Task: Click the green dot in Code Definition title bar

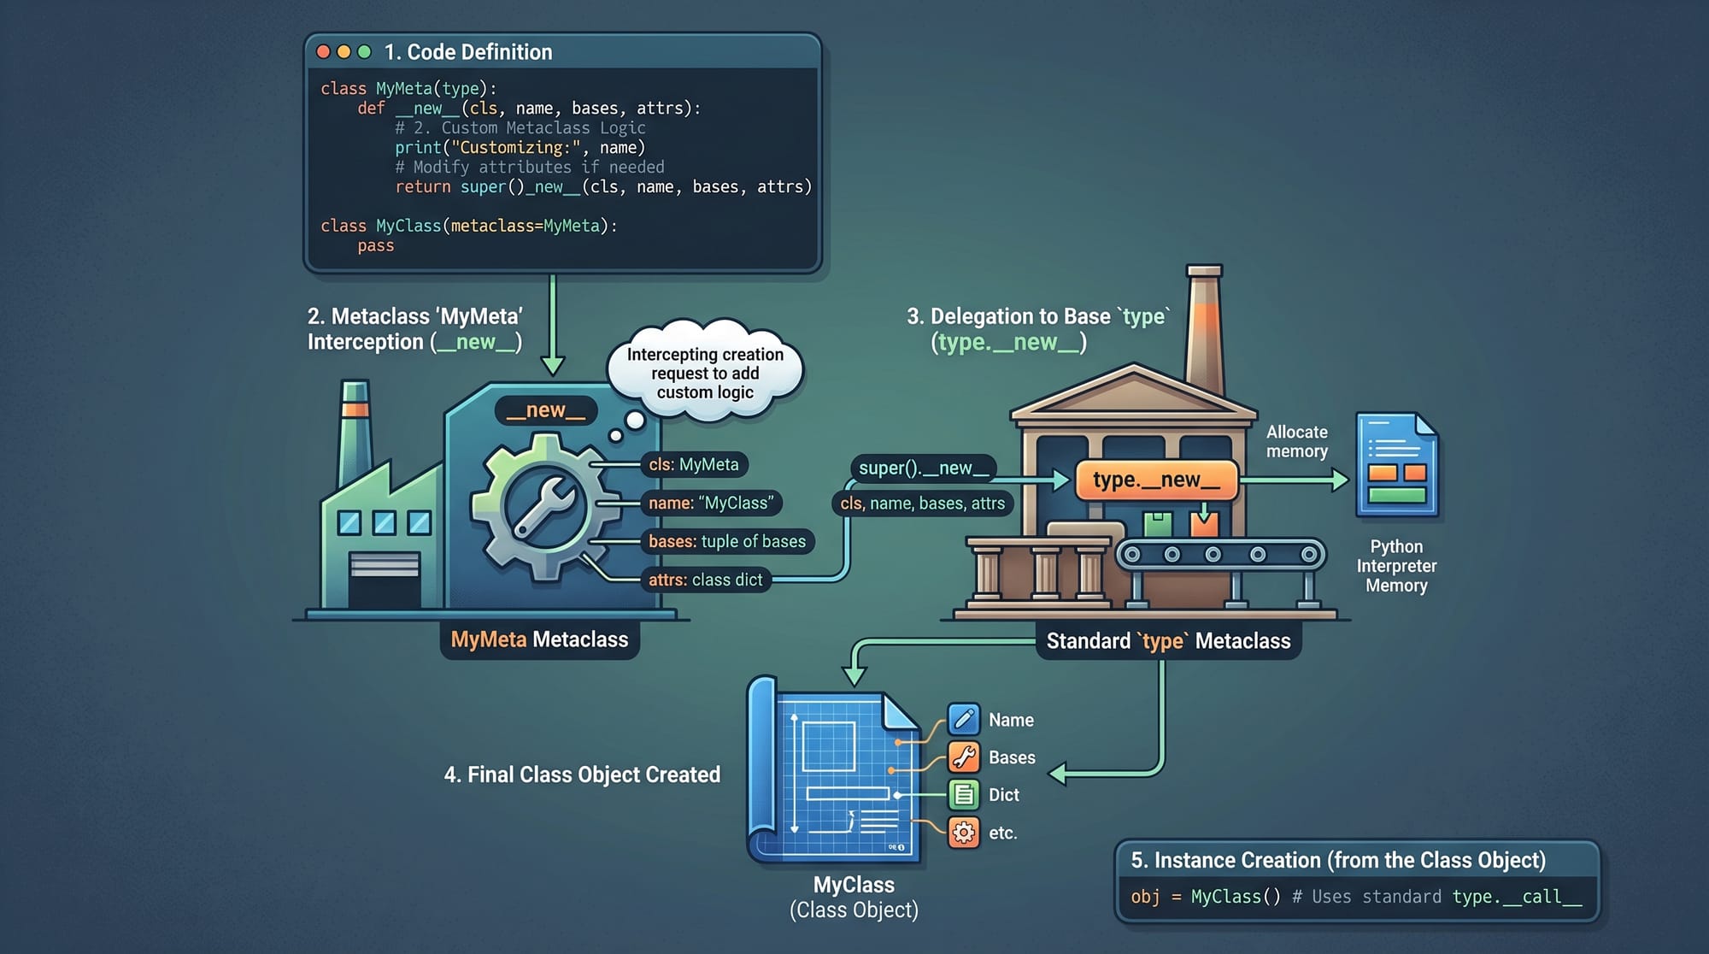Action: pos(365,51)
